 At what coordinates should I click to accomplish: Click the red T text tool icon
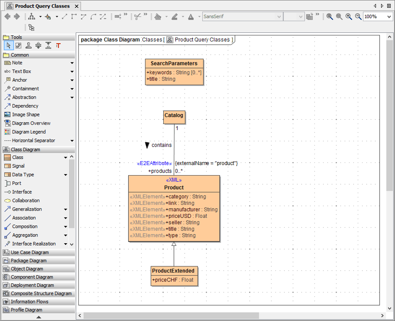(x=58, y=46)
